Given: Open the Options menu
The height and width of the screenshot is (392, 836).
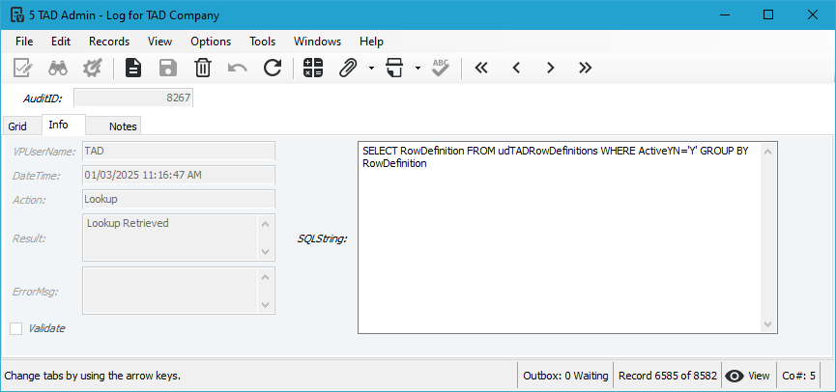Looking at the screenshot, I should click(211, 42).
